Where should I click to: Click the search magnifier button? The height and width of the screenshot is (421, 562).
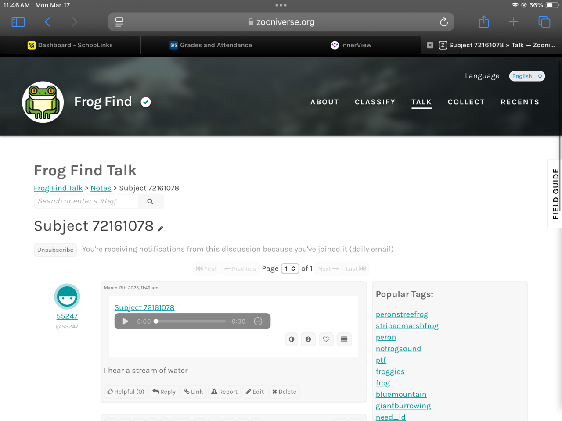pyautogui.click(x=150, y=201)
